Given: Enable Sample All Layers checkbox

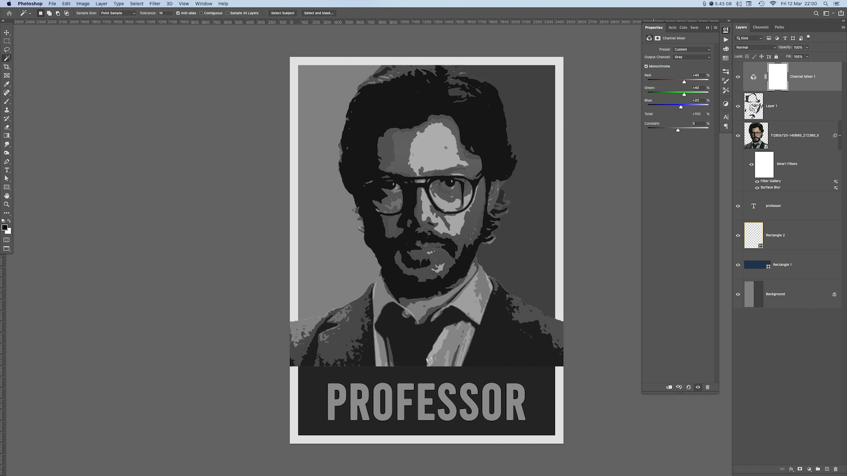Looking at the screenshot, I should pyautogui.click(x=227, y=13).
